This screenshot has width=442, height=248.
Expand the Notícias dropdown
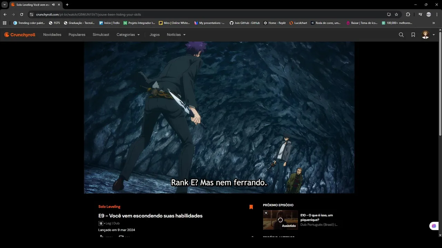point(176,35)
